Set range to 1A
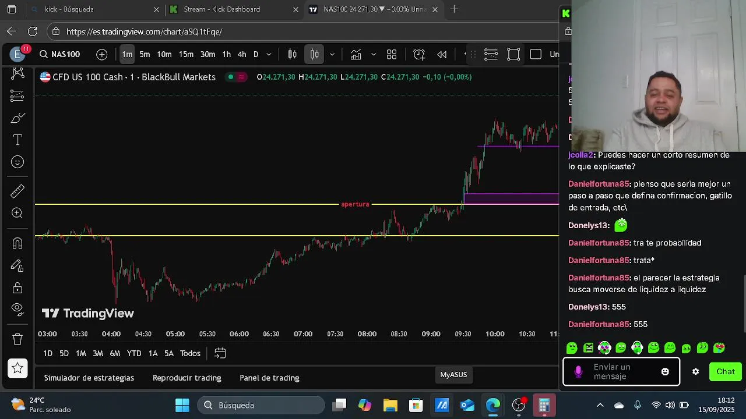 point(153,353)
